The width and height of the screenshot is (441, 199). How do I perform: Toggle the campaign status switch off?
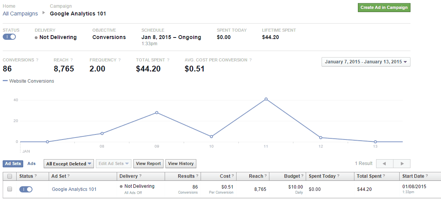pyautogui.click(x=10, y=37)
